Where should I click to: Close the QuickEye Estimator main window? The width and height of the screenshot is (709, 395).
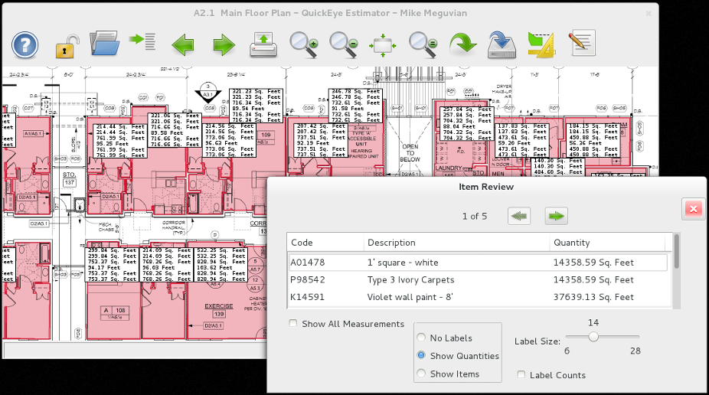point(649,14)
